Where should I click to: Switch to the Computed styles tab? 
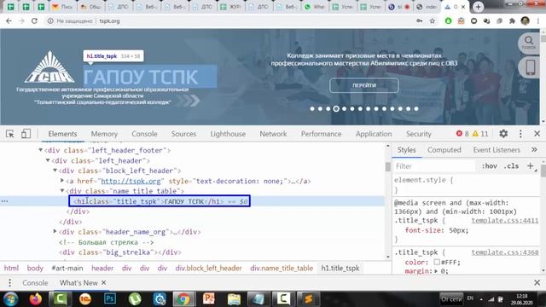(x=444, y=150)
